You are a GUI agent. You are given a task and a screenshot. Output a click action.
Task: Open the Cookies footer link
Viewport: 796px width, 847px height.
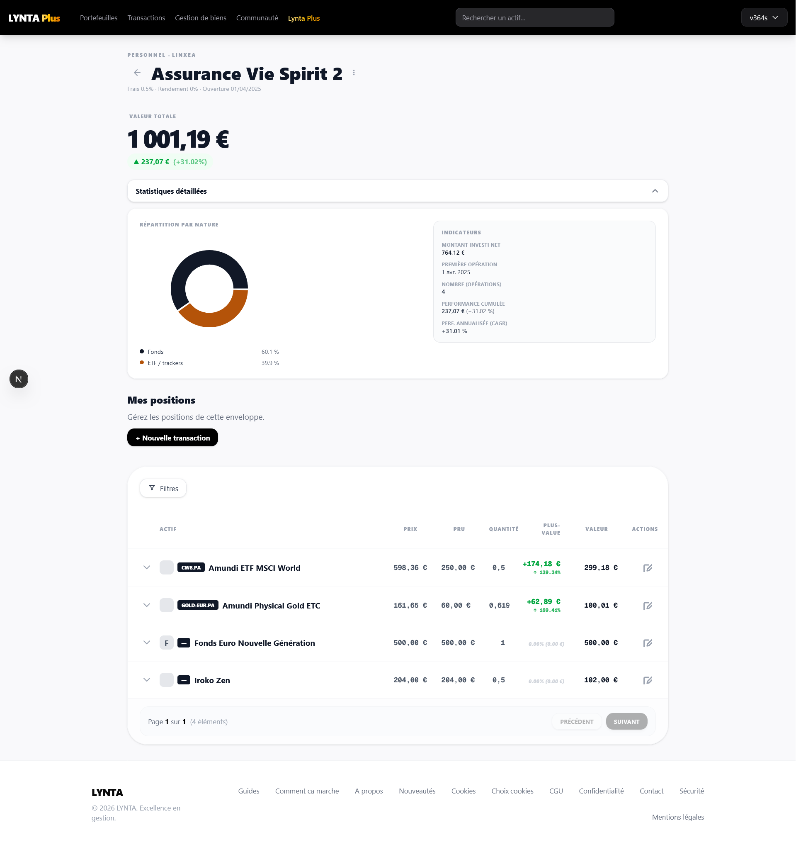(464, 791)
